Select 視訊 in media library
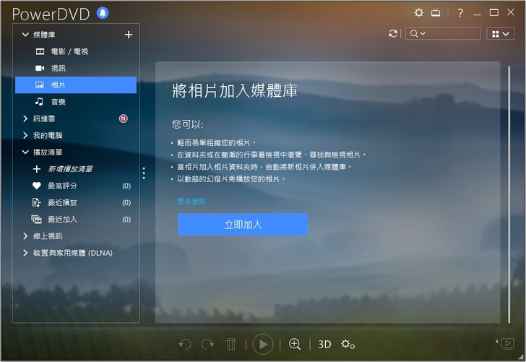The width and height of the screenshot is (526, 362). tap(76, 68)
